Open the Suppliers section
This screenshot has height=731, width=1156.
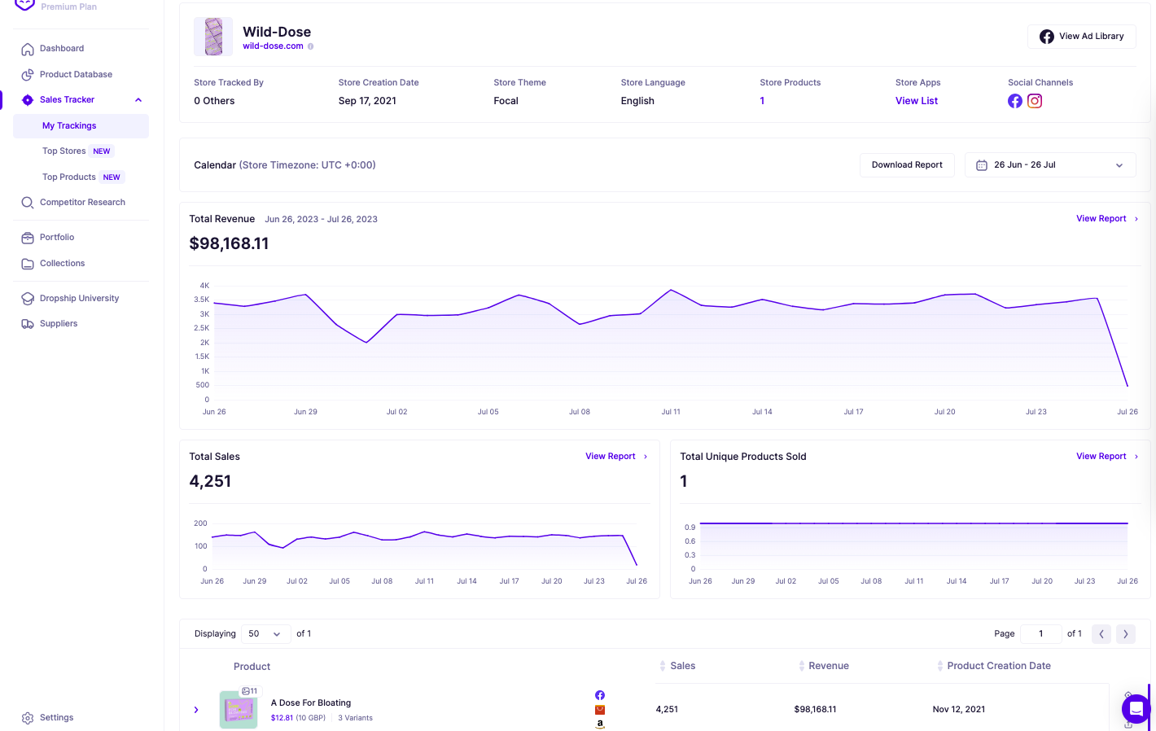pos(58,323)
